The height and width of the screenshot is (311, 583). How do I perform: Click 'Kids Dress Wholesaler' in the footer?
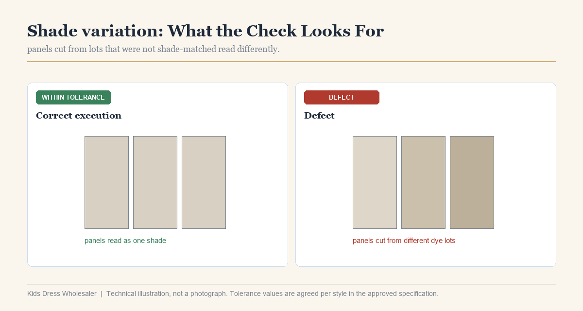(x=62, y=294)
